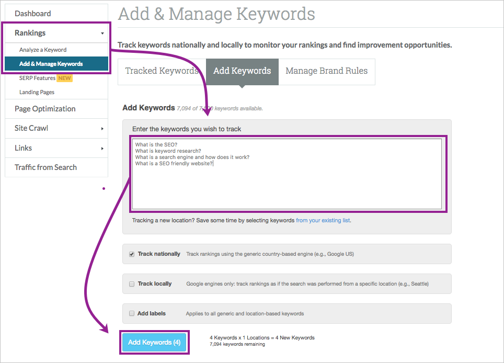Viewport: 504px width, 363px height.
Task: Expand the Site Crawl arrow
Action: 102,129
